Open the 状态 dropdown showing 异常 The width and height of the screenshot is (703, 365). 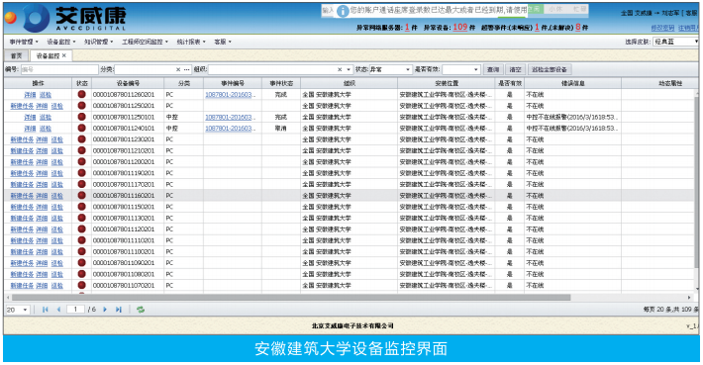pos(389,70)
